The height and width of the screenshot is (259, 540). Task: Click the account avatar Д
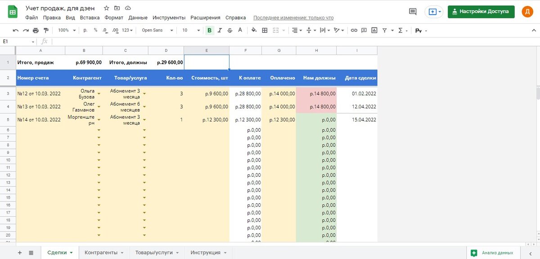pos(527,12)
